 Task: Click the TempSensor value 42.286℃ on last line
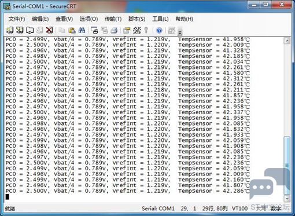[236, 191]
